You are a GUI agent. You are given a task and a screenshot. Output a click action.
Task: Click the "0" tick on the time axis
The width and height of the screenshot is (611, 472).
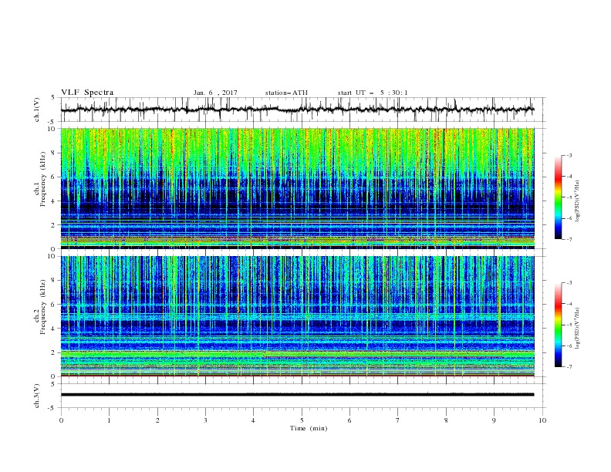(x=61, y=420)
